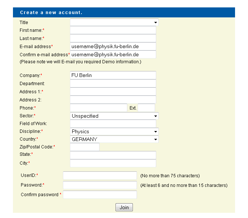This screenshot has height=218, width=248.
Task: Focus the Last name text box
Action: click(113, 38)
